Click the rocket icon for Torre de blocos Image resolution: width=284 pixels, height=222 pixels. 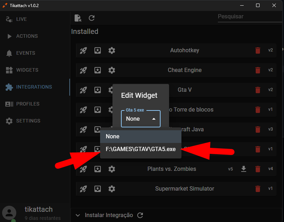83,110
